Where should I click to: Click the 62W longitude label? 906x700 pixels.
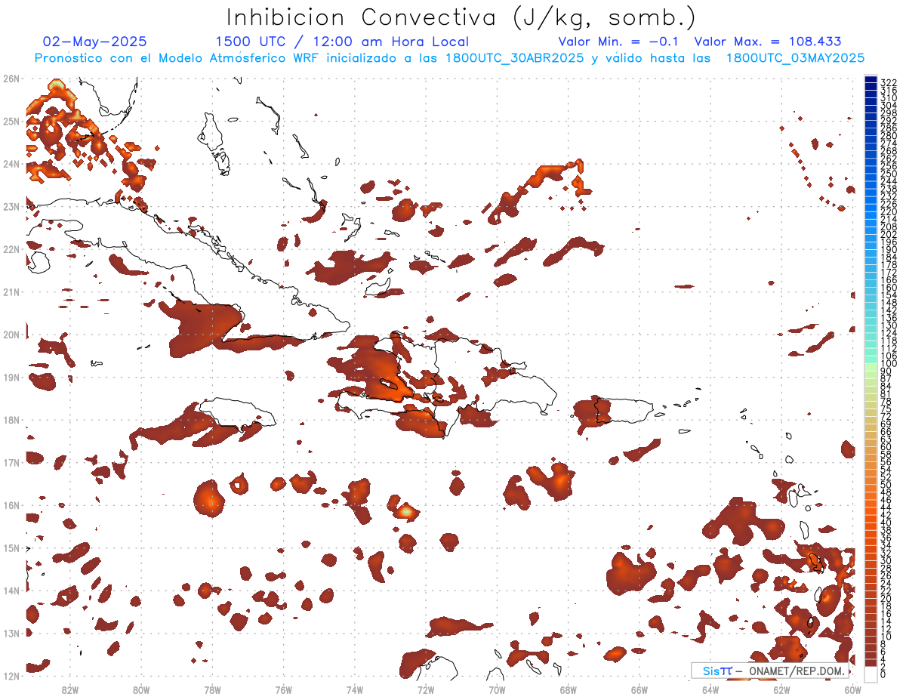[x=781, y=689]
